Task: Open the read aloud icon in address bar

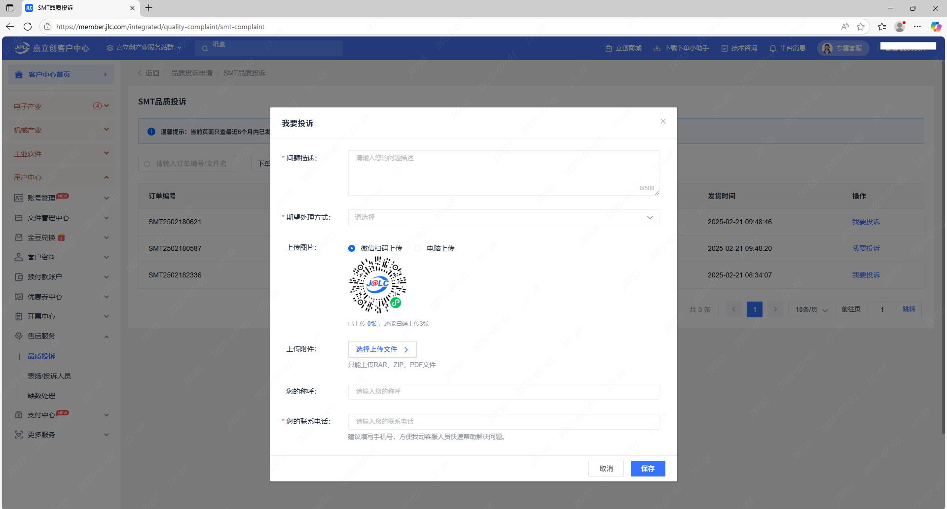Action: [845, 27]
